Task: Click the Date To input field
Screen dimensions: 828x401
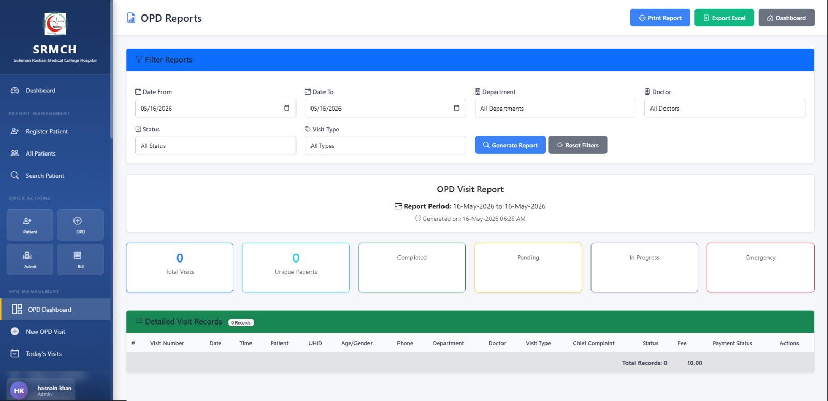Action: (385, 108)
